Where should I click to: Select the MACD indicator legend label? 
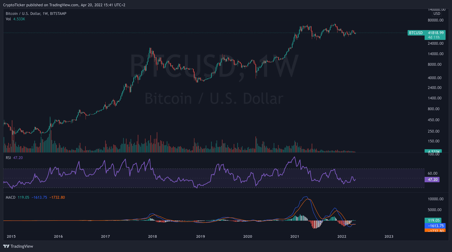pyautogui.click(x=11, y=197)
